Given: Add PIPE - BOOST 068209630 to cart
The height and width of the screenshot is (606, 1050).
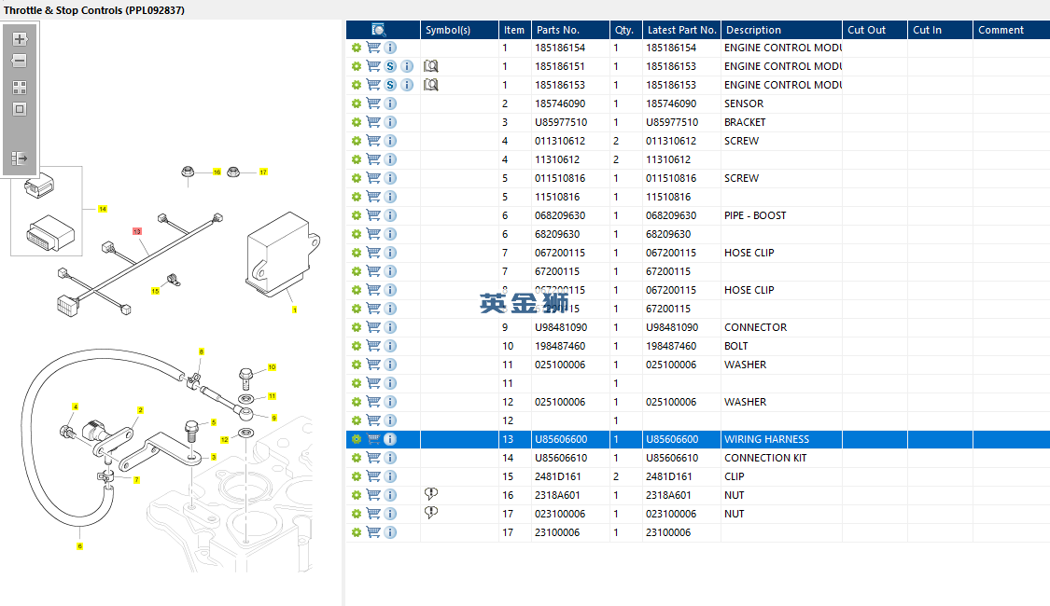Looking at the screenshot, I should (x=373, y=215).
